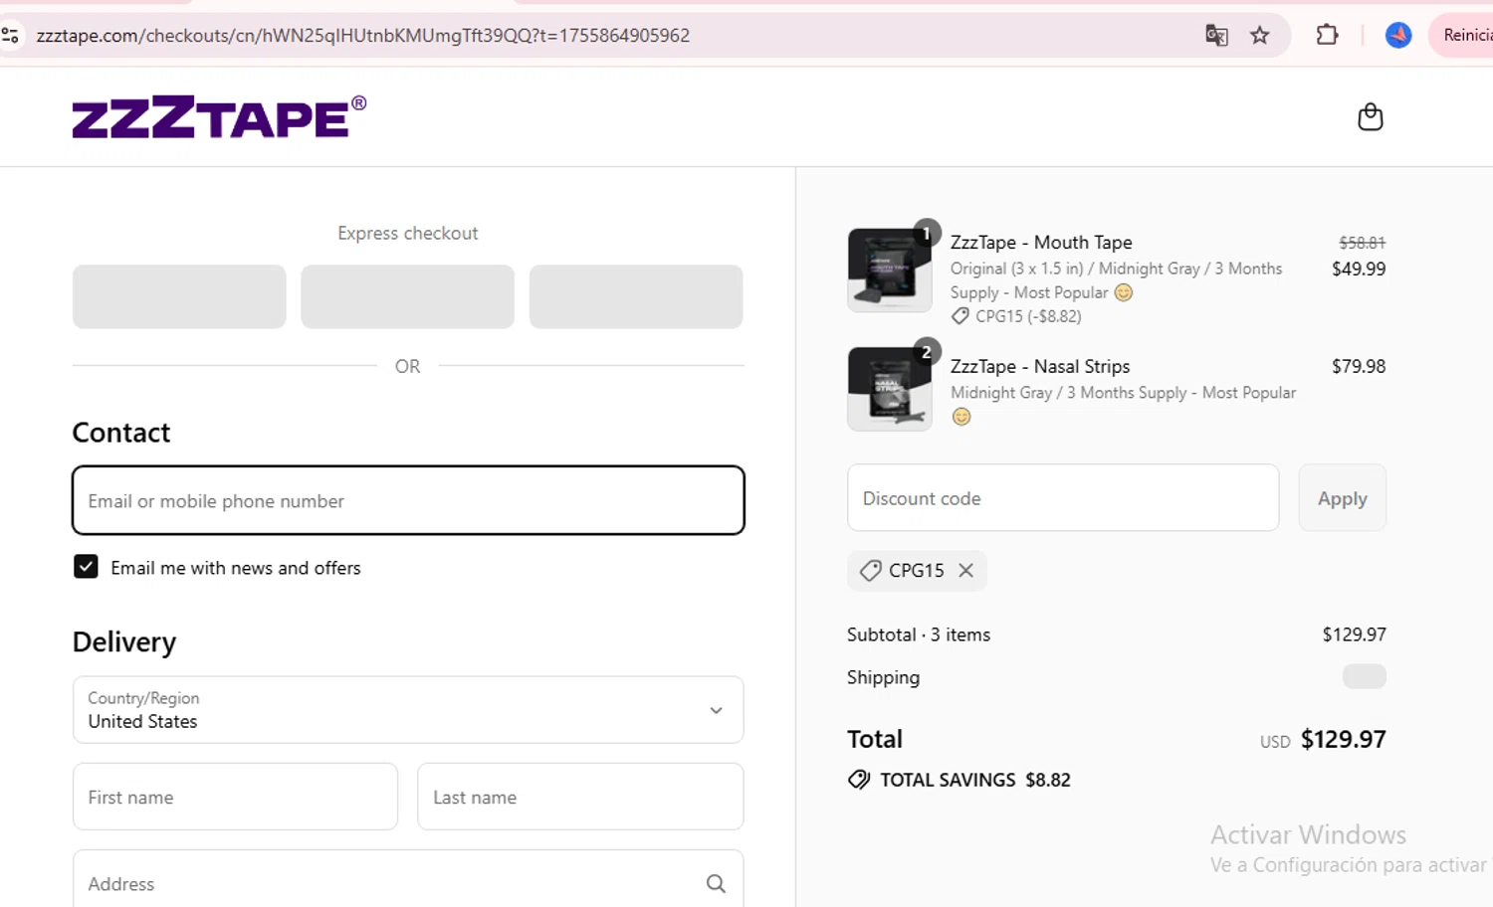The height and width of the screenshot is (907, 1493).
Task: Click the CPG15 applied discount tag
Action: 917,571
